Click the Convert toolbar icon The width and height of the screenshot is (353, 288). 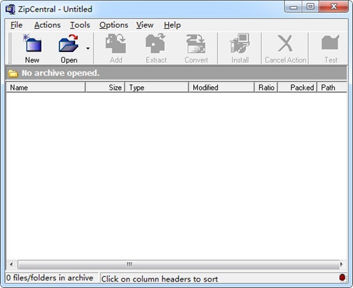pos(196,44)
